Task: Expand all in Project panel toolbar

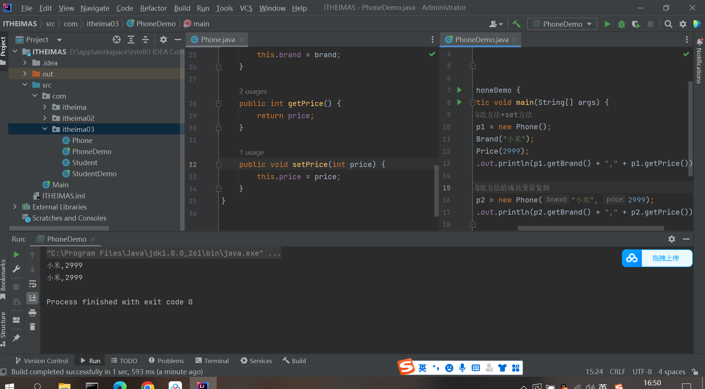Action: click(131, 40)
